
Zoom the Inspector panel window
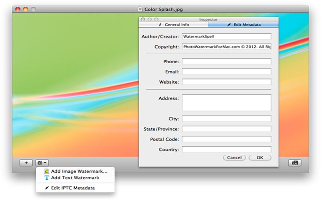coord(156,19)
